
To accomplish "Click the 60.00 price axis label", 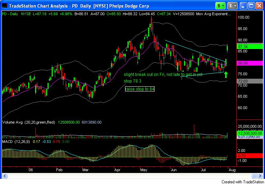I will pyautogui.click(x=243, y=108).
